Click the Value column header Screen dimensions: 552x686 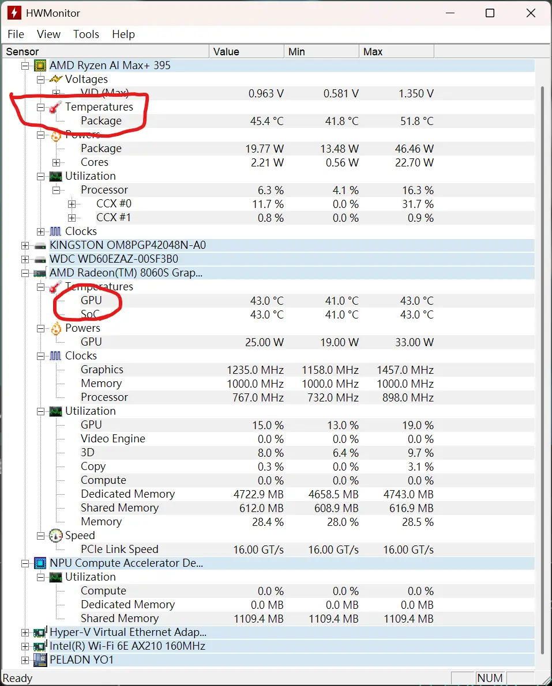[247, 52]
